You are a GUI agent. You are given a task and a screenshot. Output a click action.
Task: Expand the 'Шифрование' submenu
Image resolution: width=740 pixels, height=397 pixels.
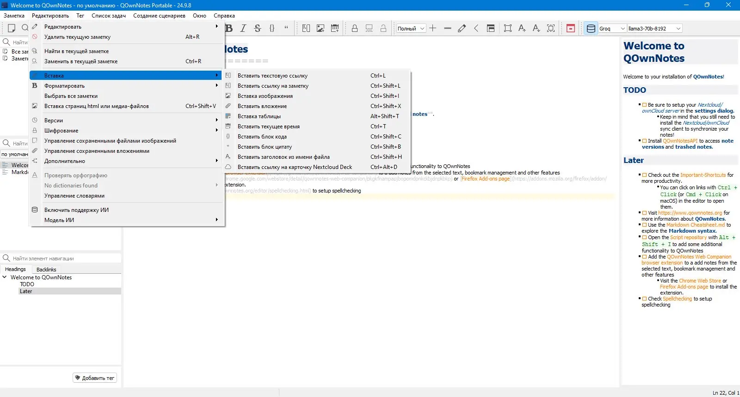[127, 131]
